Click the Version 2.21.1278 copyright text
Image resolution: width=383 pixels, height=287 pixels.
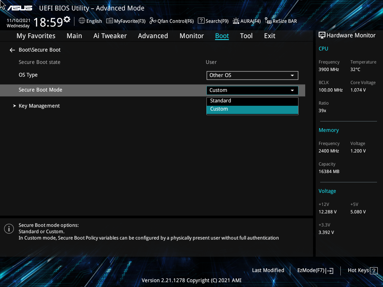[191, 280]
